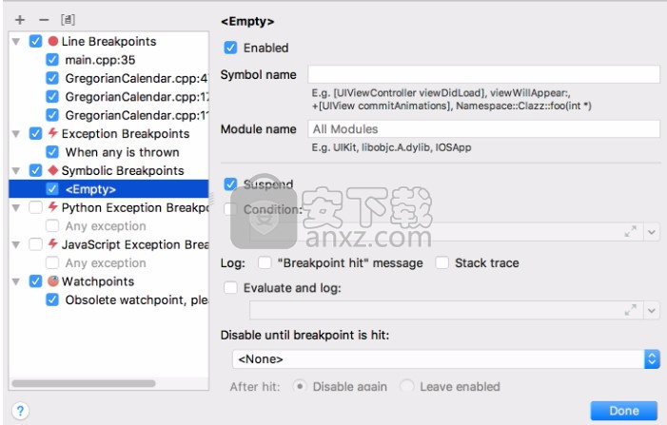Click the Python Exception lightning icon

tap(52, 207)
